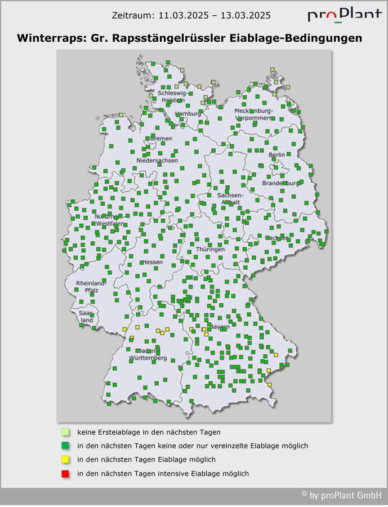Click 'keine Ersteiablage in den nächsten Tagen' legend text
Image resolution: width=388 pixels, height=507 pixels.
149,432
